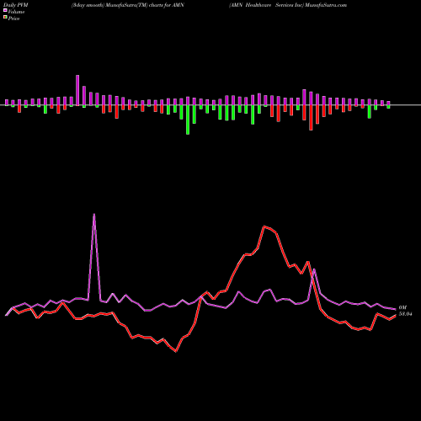Click the tallest purple volume bar
This screenshot has height=421, width=421.
(x=77, y=90)
